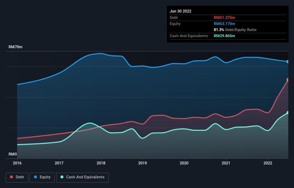Click the RM51.375m debt value
294x188 pixels.
point(224,18)
